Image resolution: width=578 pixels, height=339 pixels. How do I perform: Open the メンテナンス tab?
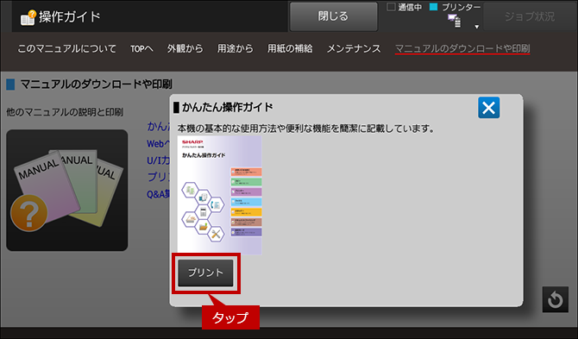point(354,48)
